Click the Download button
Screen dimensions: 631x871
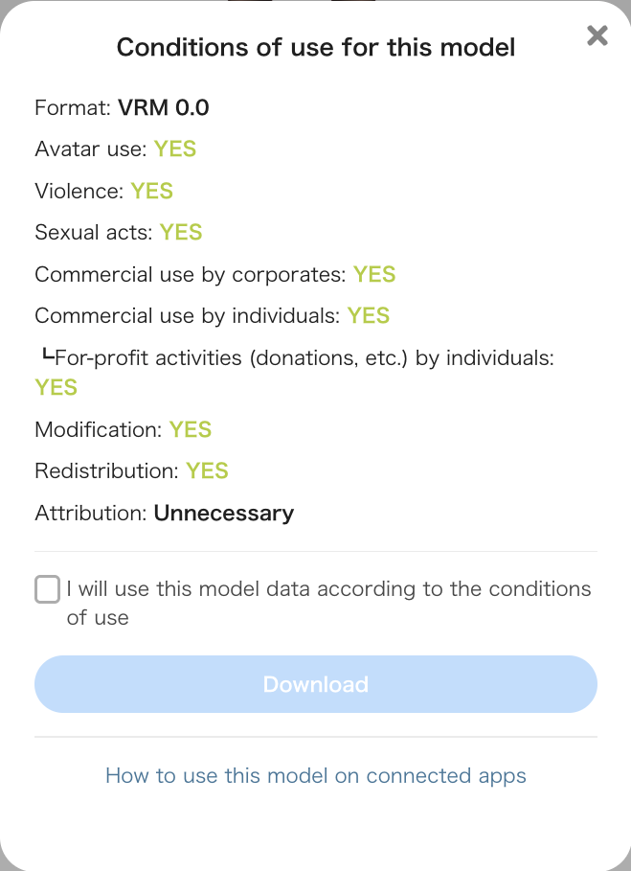point(316,684)
